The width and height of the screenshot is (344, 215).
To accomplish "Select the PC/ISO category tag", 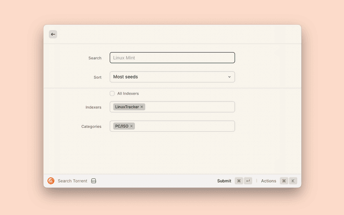I will point(121,126).
